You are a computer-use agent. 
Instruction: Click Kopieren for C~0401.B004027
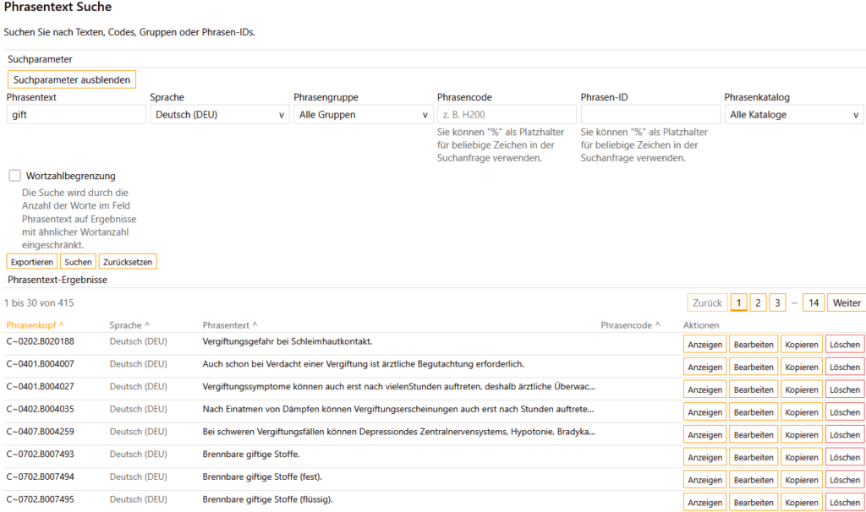802,389
